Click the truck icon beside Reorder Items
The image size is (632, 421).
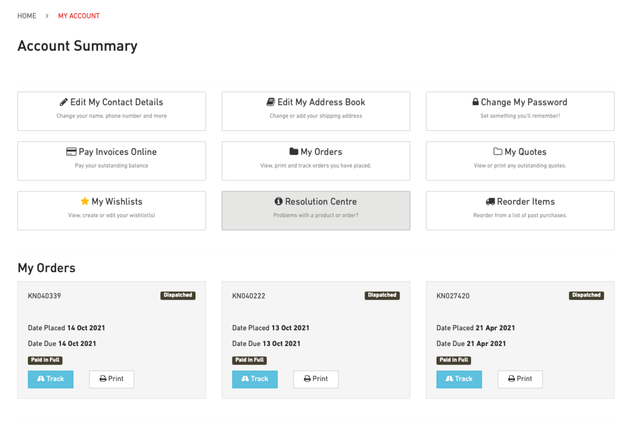[490, 202]
